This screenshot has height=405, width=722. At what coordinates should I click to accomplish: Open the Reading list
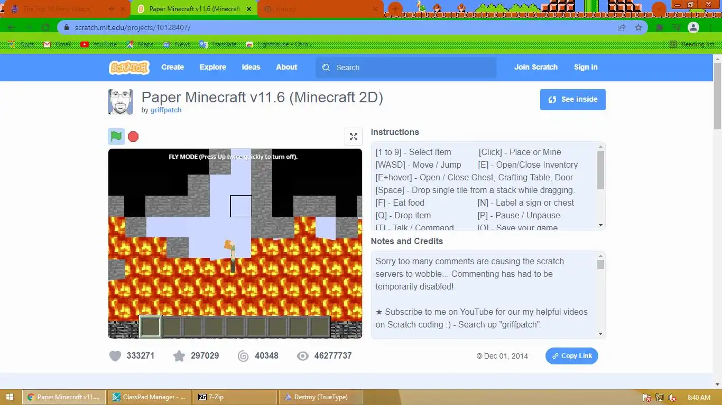[692, 44]
